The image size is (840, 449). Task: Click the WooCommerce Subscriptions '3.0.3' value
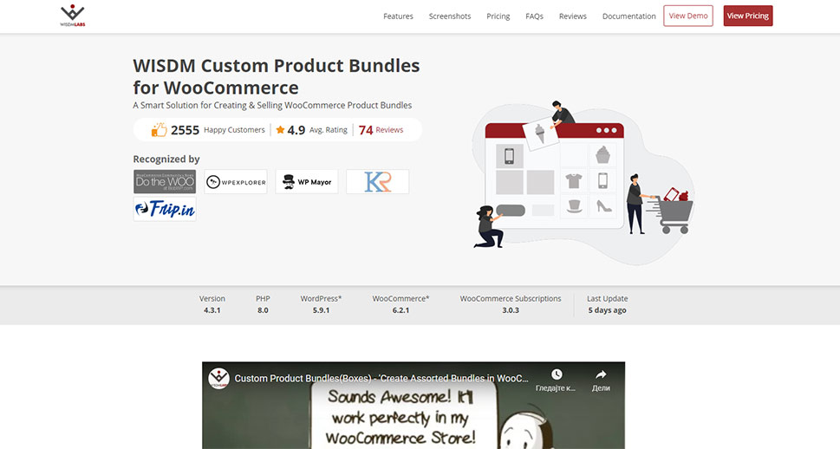point(511,310)
